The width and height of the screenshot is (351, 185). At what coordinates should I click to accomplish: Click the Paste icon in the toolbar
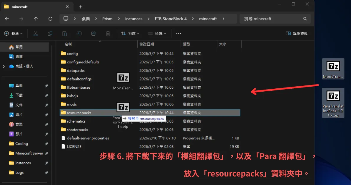(x=65, y=33)
